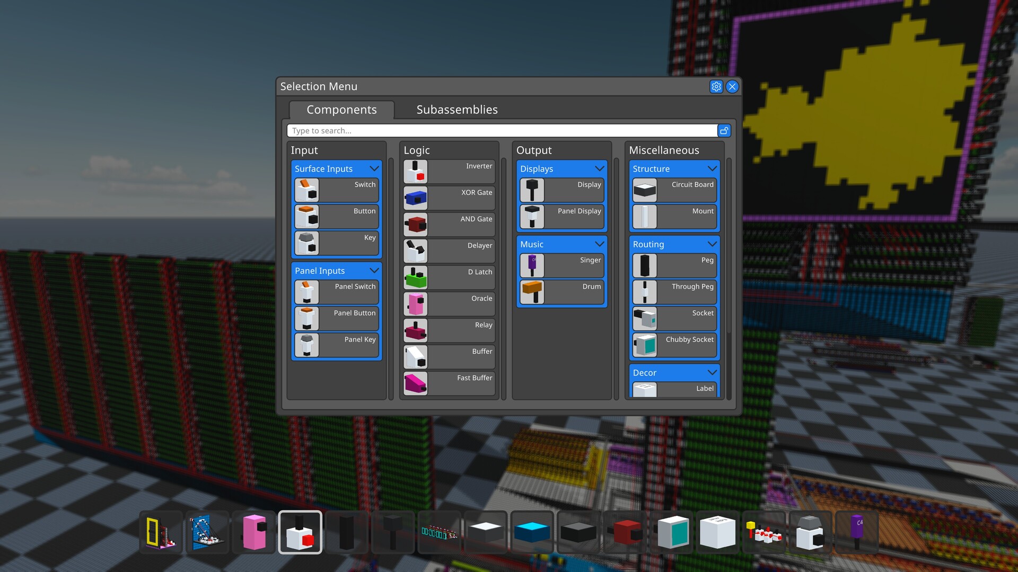Pick the Oracle logic component
The height and width of the screenshot is (572, 1018).
point(449,304)
